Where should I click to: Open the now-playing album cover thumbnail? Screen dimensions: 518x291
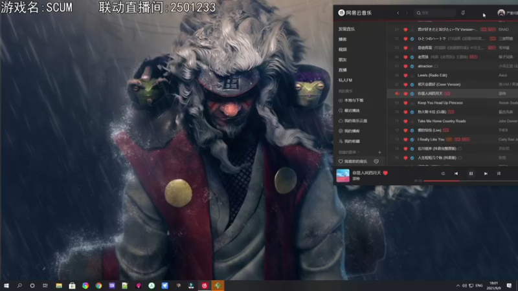343,175
